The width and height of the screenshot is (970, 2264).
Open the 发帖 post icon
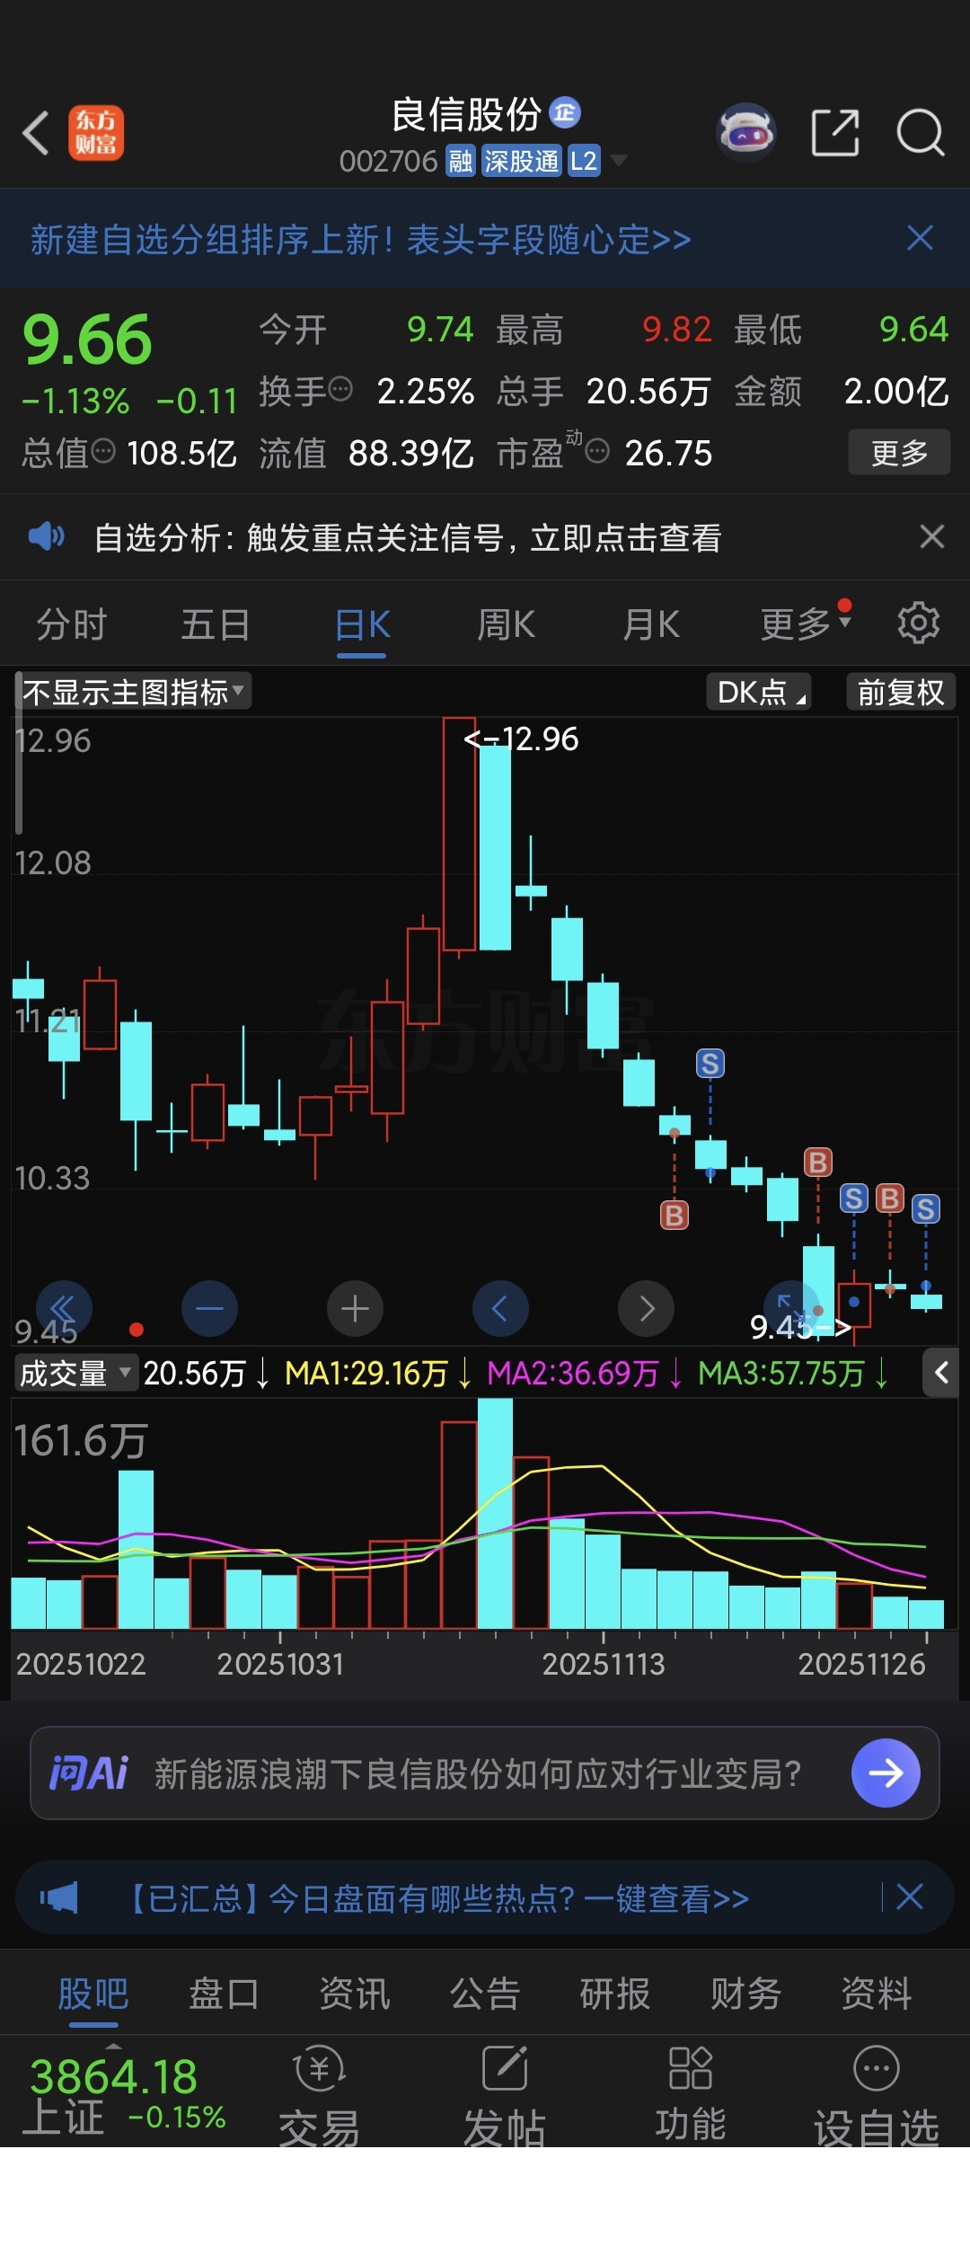coord(505,2095)
